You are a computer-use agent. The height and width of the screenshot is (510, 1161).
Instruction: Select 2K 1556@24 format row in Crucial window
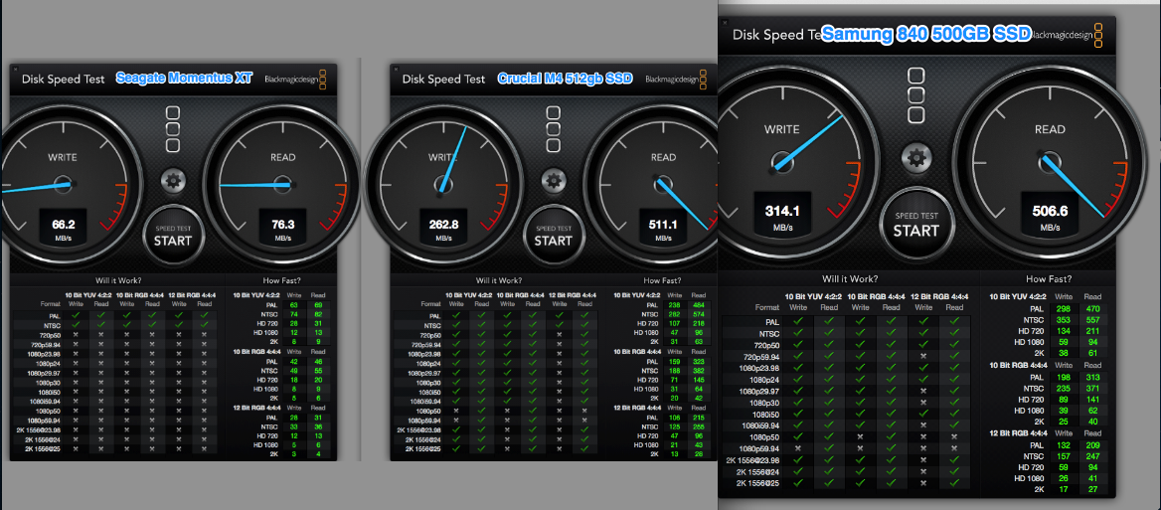493,439
